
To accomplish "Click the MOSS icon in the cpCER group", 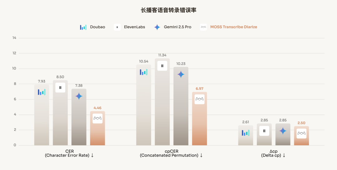I will [x=199, y=99].
